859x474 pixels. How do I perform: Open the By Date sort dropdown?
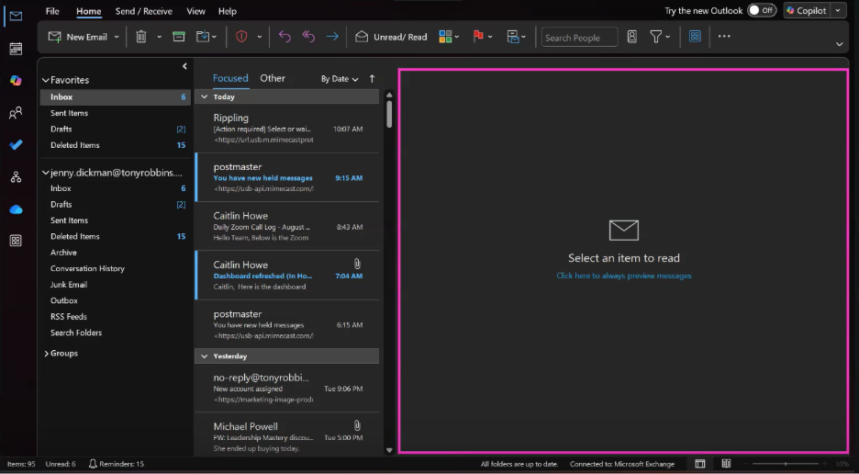click(340, 79)
